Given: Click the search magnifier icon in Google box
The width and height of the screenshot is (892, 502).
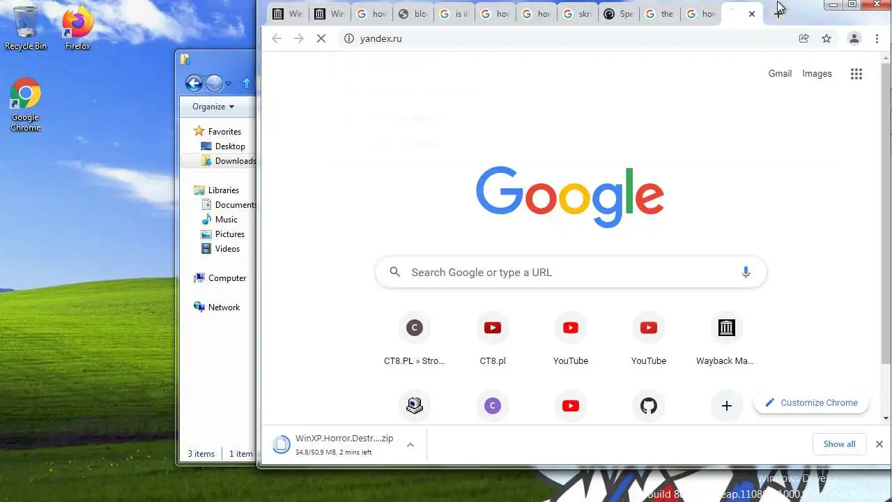Looking at the screenshot, I should coord(395,272).
